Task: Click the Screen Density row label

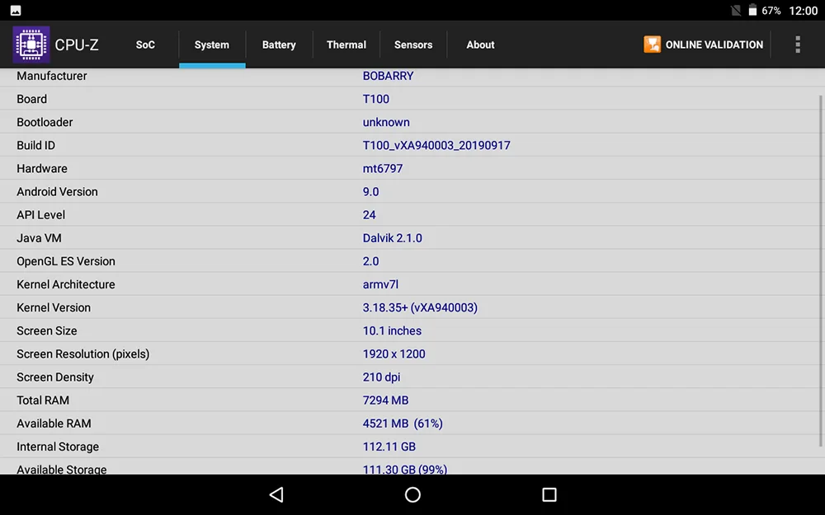Action: click(54, 377)
